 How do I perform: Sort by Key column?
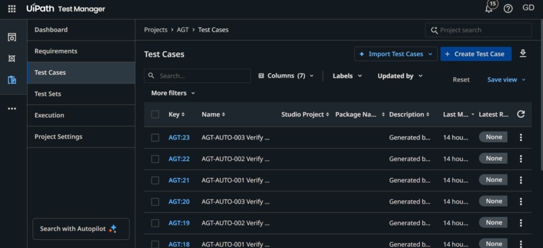[x=177, y=115]
